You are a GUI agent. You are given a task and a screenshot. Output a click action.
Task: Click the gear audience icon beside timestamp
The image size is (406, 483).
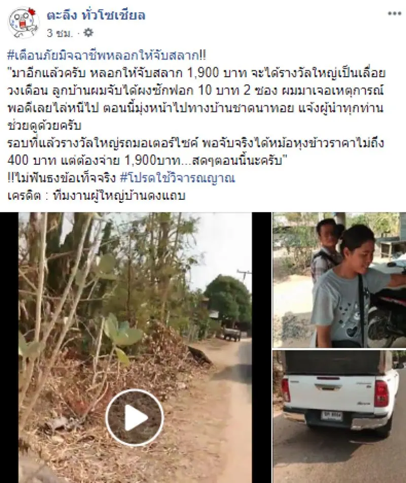click(x=88, y=33)
